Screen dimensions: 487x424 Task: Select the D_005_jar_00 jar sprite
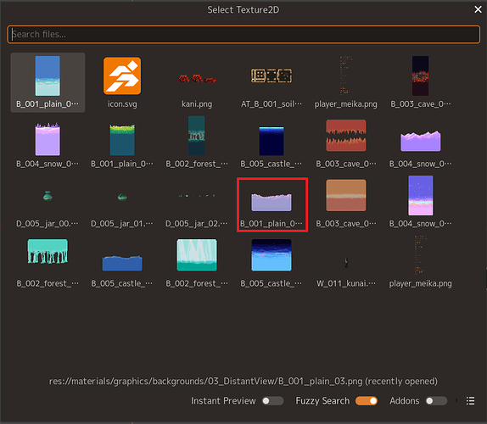click(48, 202)
